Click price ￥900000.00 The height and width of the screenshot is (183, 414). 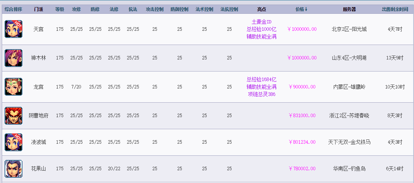pos(302,87)
